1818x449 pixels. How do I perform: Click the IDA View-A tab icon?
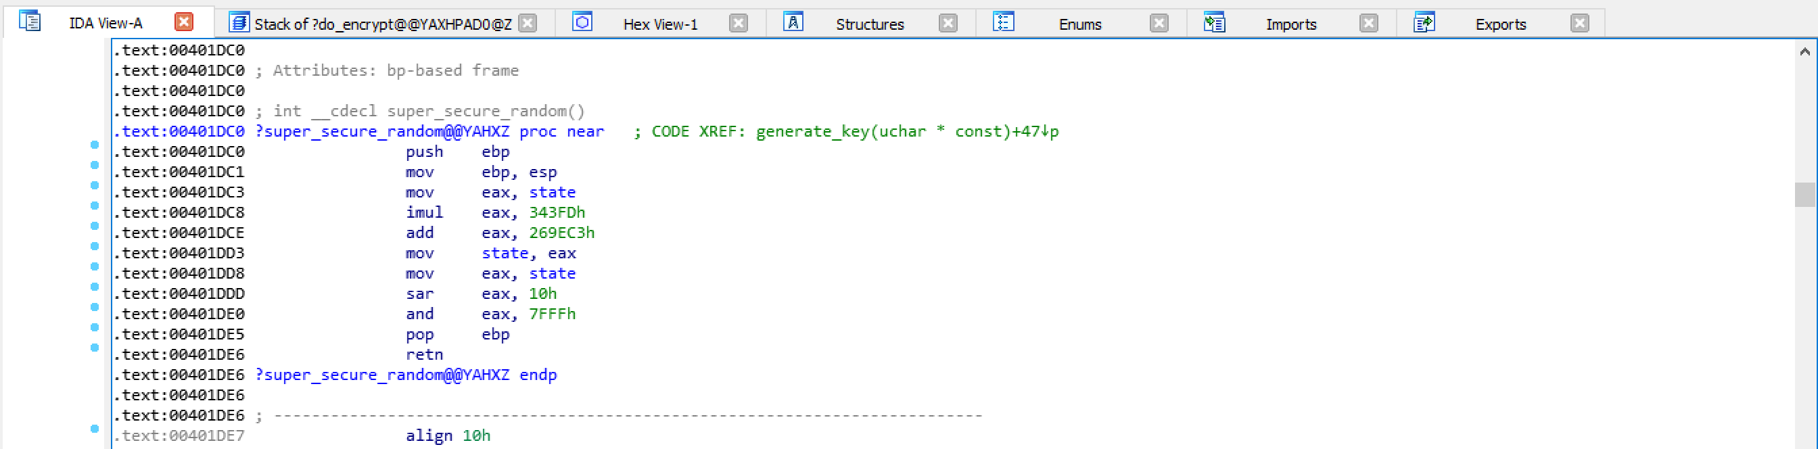30,21
